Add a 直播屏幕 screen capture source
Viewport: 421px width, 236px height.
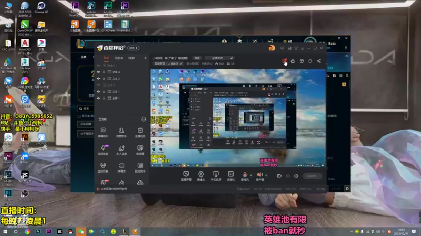click(186, 176)
